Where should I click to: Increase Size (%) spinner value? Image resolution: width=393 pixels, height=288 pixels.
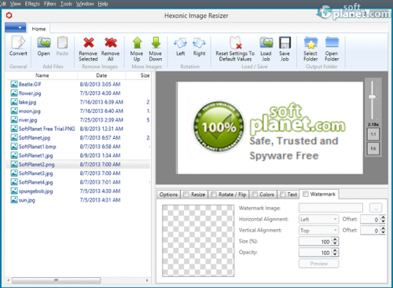pyautogui.click(x=335, y=239)
